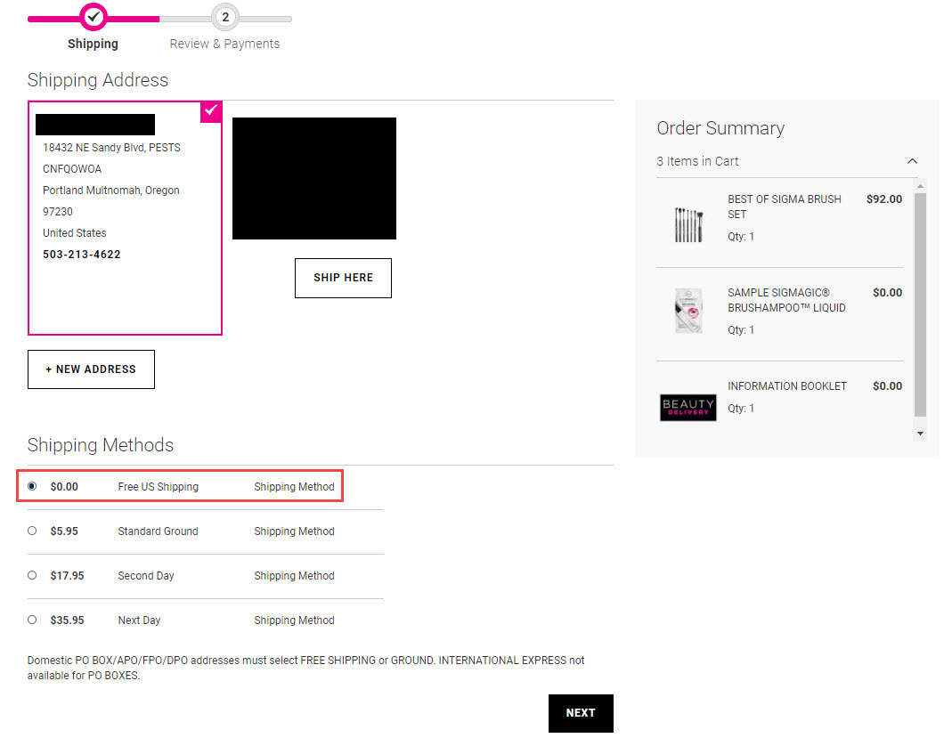
Task: Click the order summary scrollbar up arrow
Action: (x=921, y=186)
